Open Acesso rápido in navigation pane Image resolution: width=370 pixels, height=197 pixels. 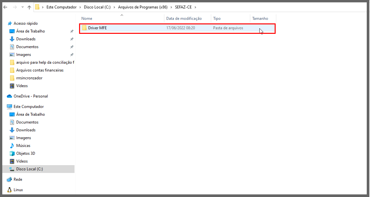[x=25, y=23]
